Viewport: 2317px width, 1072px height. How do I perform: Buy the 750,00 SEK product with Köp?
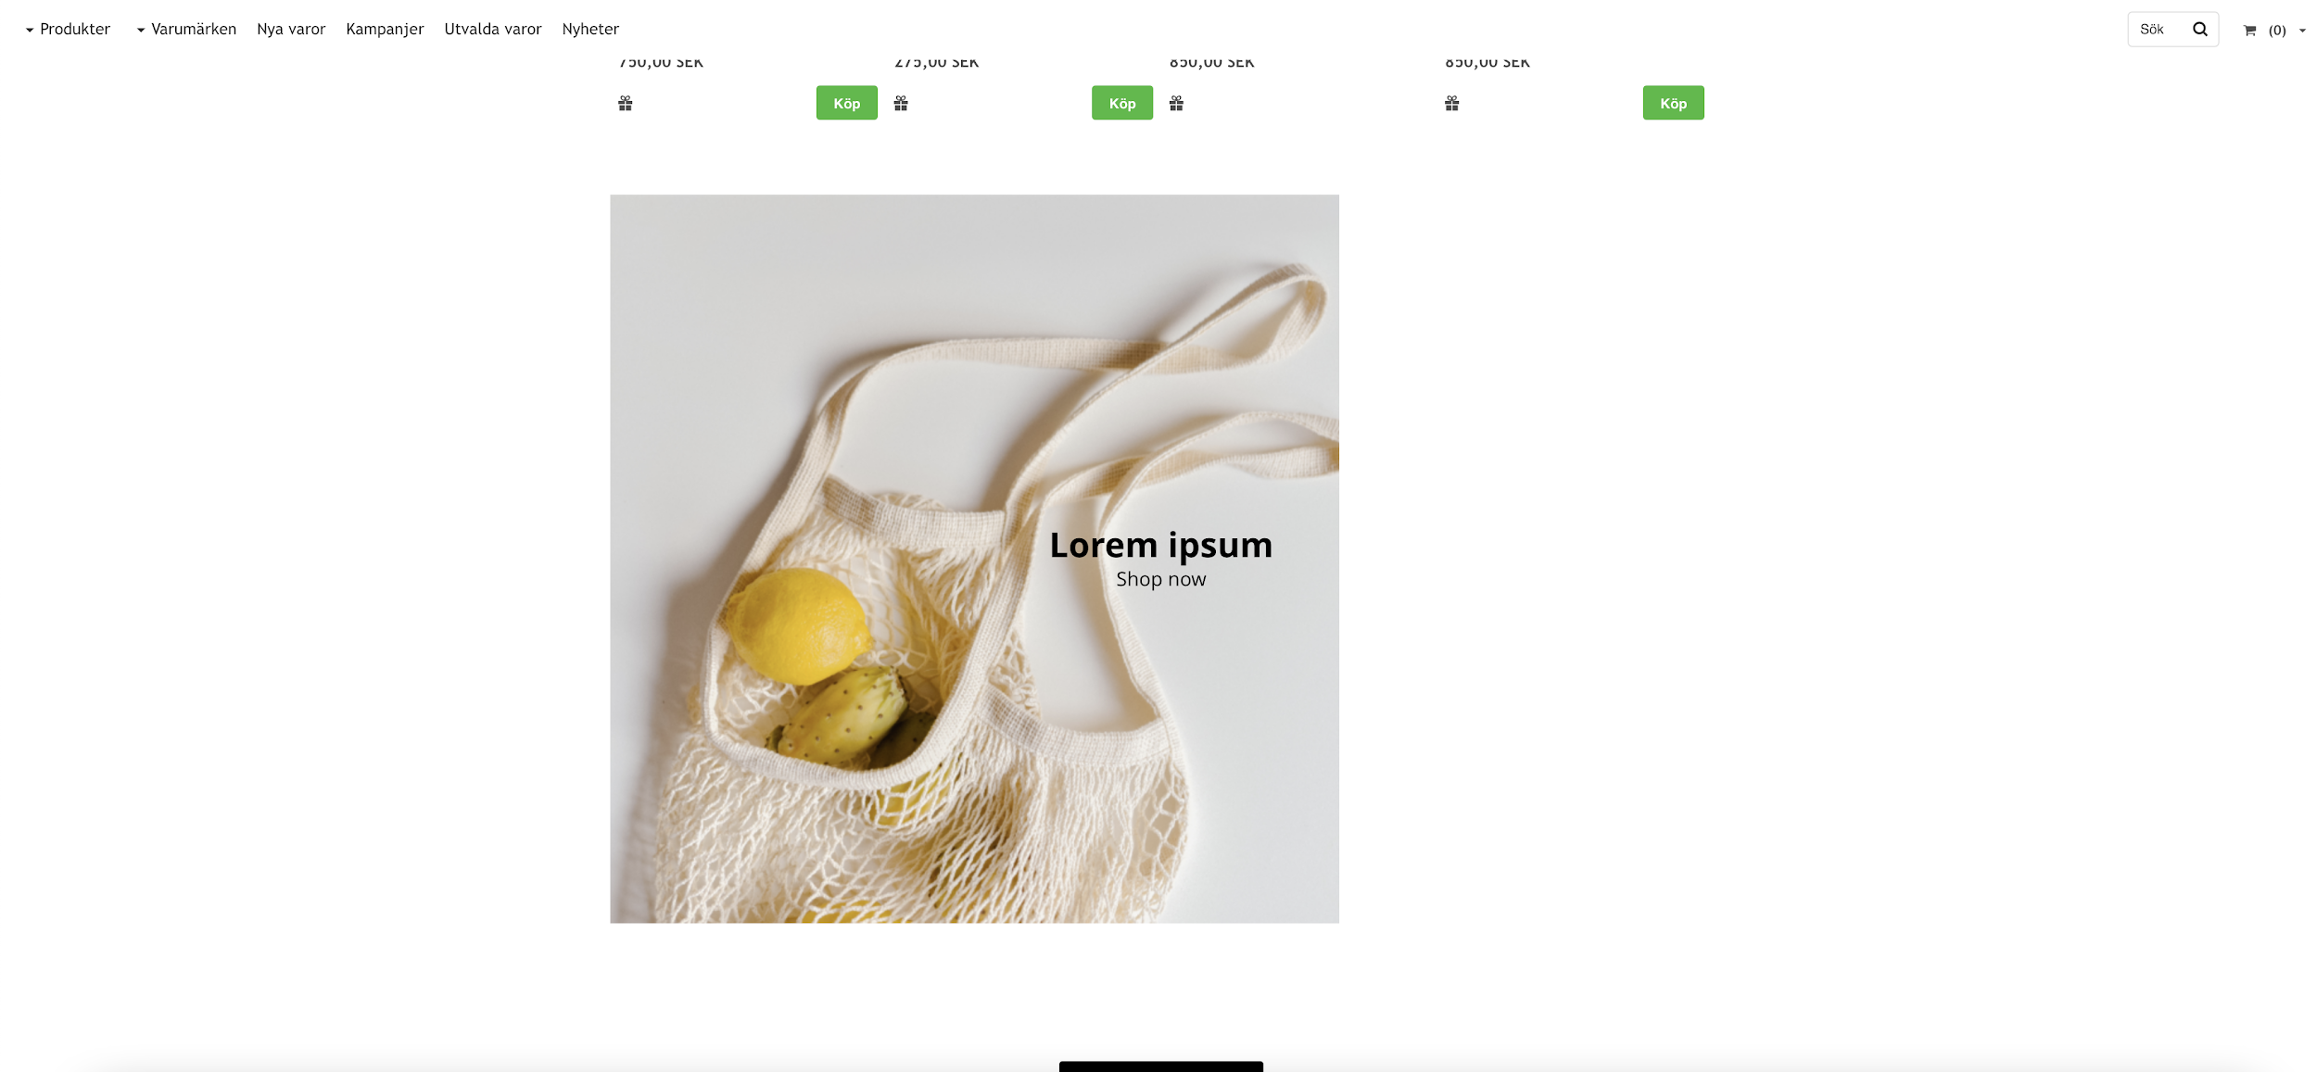pos(847,103)
